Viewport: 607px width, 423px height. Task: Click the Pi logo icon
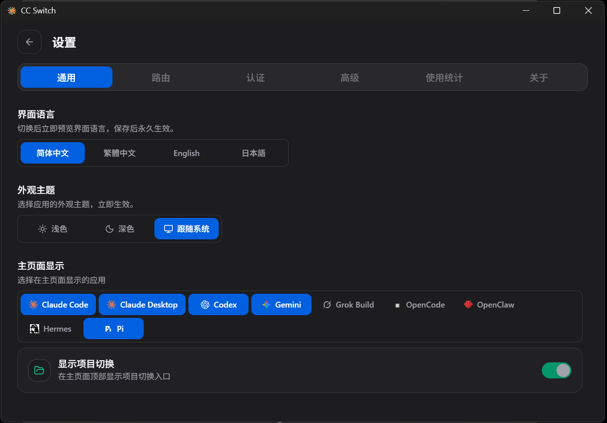pos(108,329)
